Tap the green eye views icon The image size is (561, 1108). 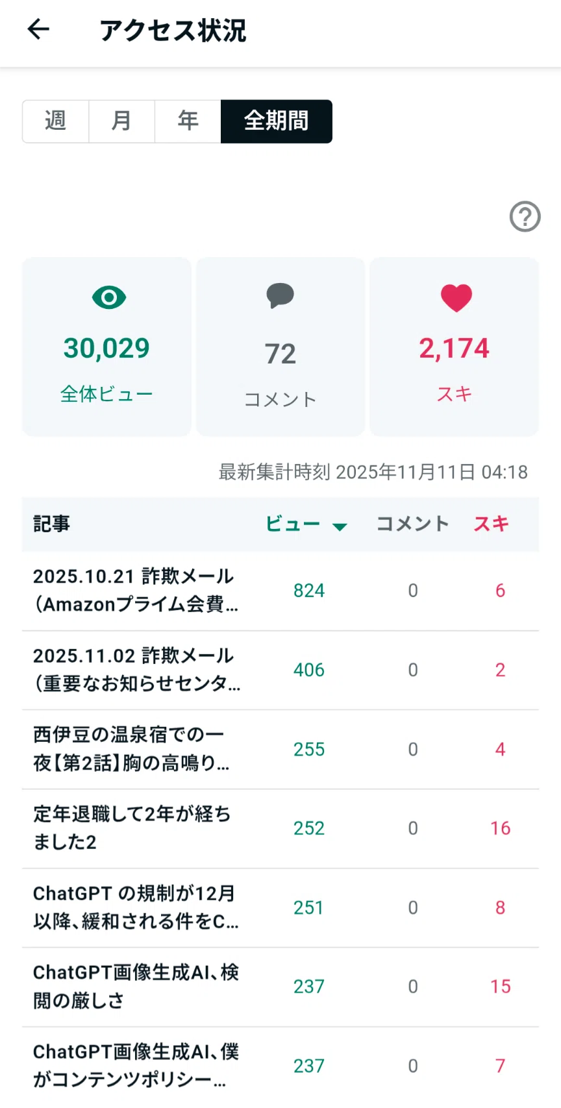click(108, 298)
